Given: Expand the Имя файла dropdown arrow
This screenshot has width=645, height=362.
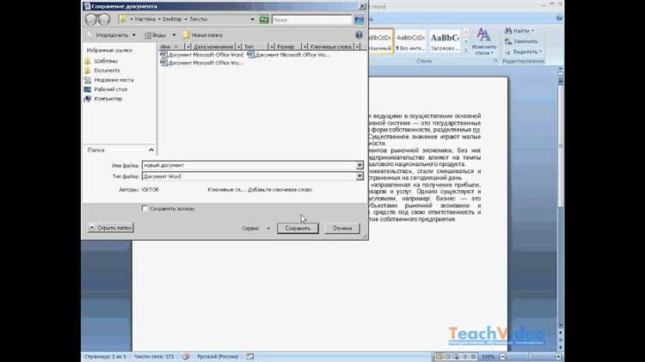Looking at the screenshot, I should [x=359, y=165].
